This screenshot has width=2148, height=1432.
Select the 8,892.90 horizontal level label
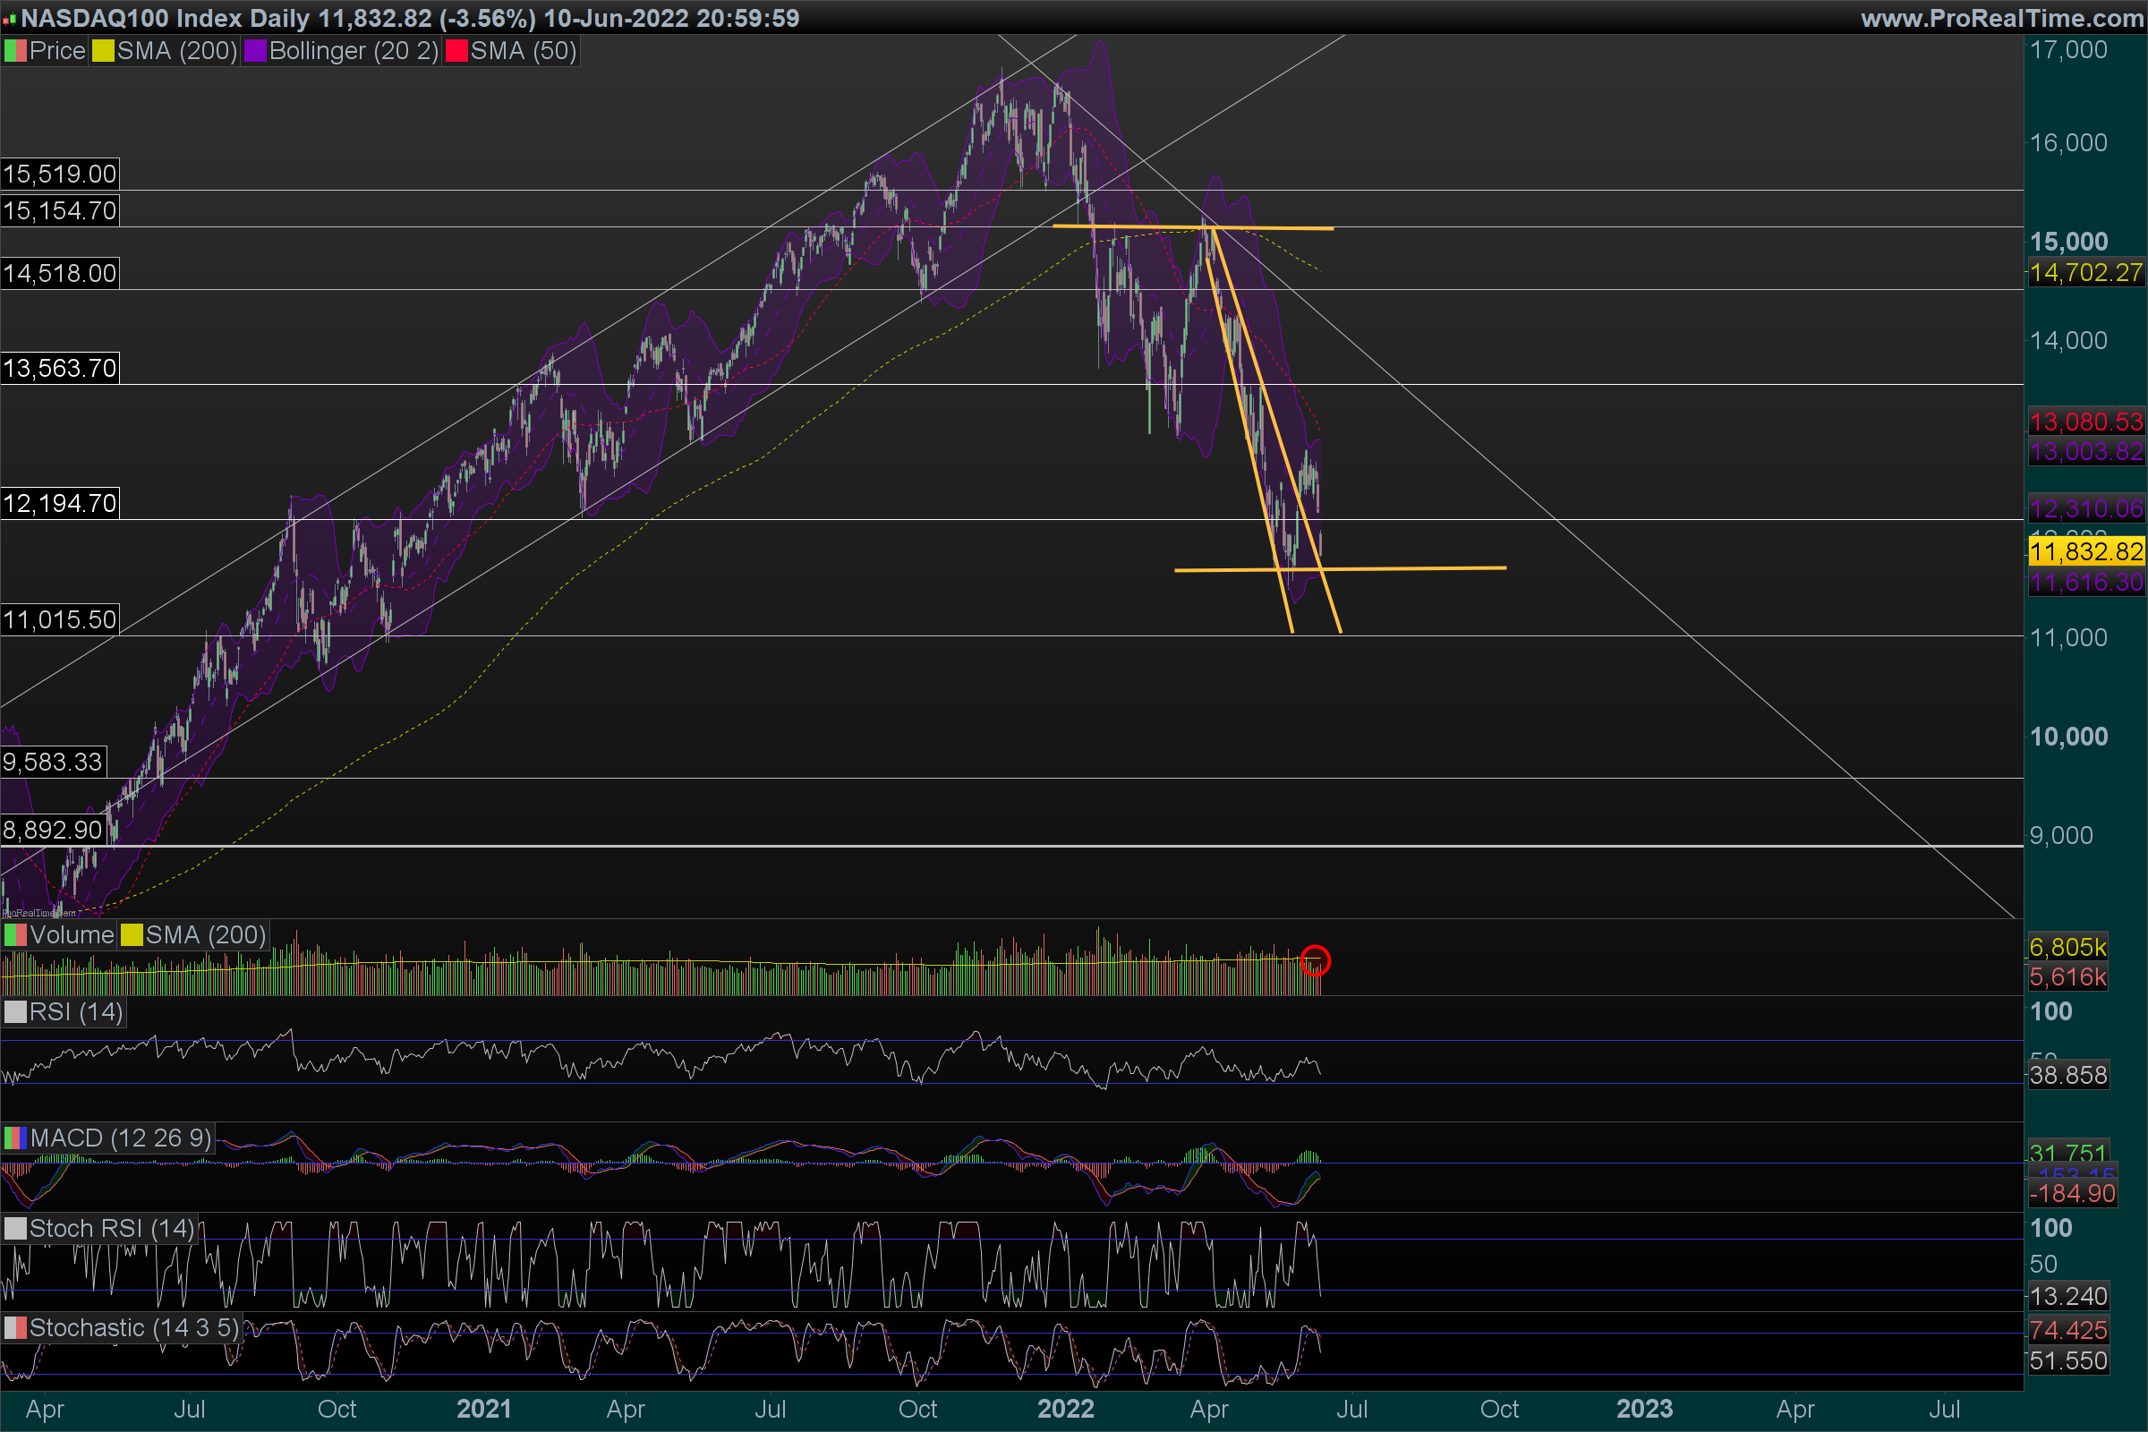[x=53, y=830]
